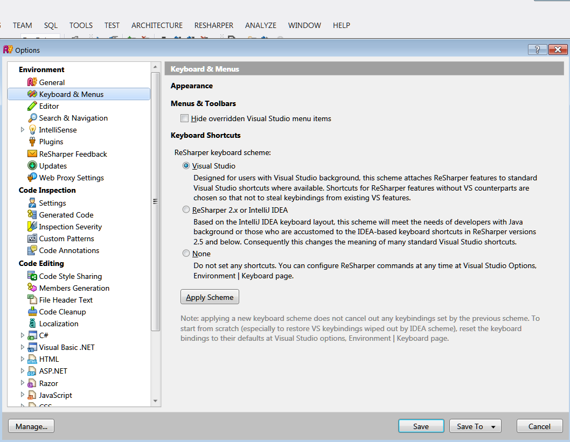Enable Hide overridden Visual Studio menu items

tap(185, 118)
